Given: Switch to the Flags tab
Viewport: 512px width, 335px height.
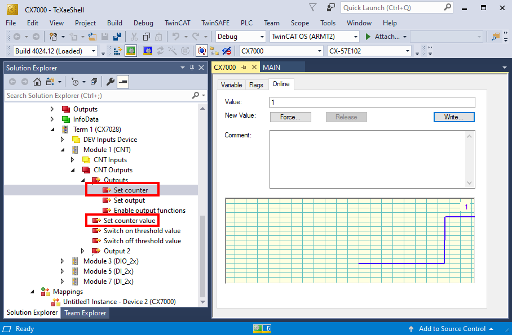Looking at the screenshot, I should tap(256, 84).
